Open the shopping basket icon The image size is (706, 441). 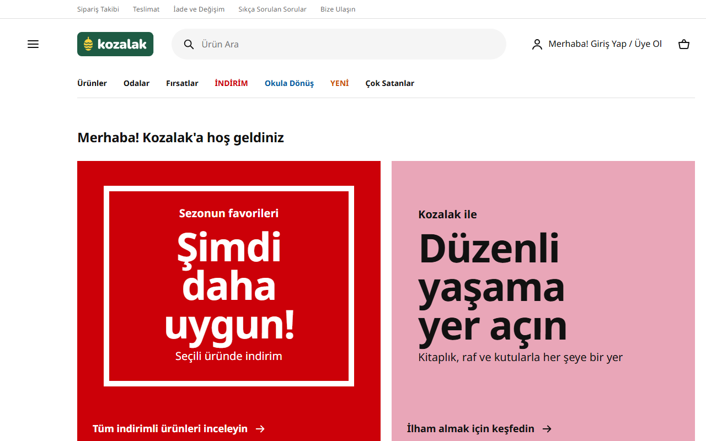coord(684,44)
